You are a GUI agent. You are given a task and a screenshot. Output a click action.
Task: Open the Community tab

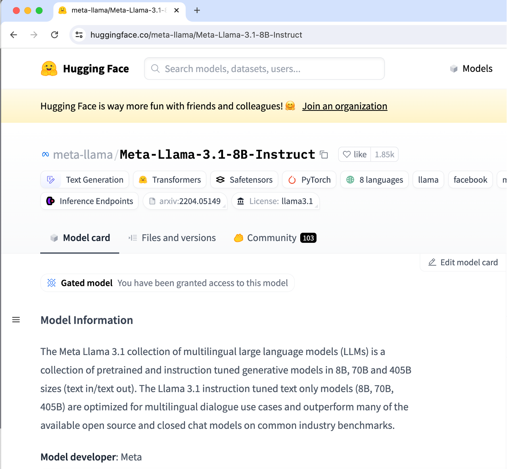(x=275, y=238)
